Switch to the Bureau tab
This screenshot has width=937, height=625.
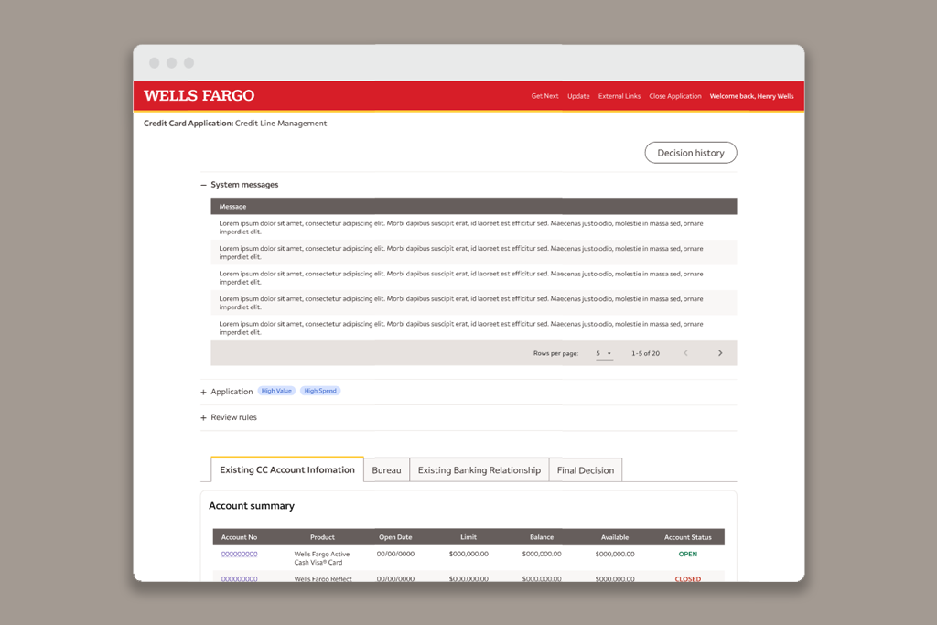point(386,470)
